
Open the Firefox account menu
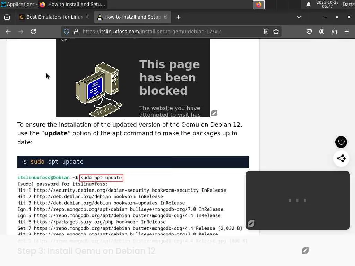322,32
